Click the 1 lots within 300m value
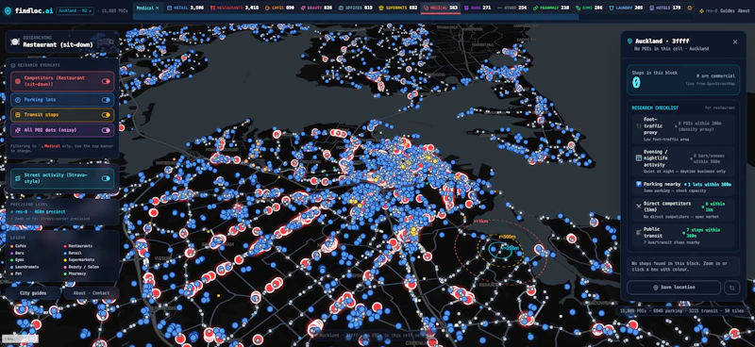Image resolution: width=755 pixels, height=347 pixels. [709, 184]
